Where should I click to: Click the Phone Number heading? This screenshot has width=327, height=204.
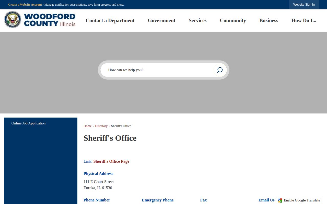point(97,200)
